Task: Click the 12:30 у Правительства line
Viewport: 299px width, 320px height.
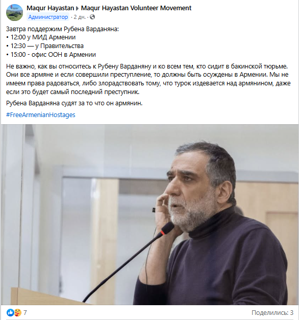Action: click(45, 46)
